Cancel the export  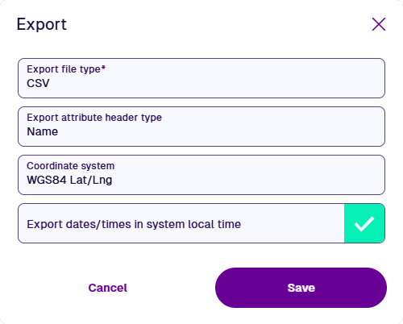(107, 288)
